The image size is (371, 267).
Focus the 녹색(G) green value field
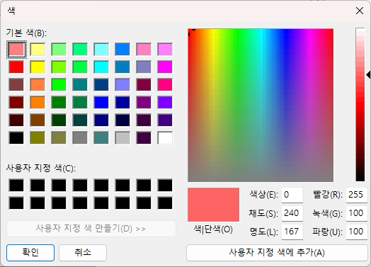[x=357, y=213]
